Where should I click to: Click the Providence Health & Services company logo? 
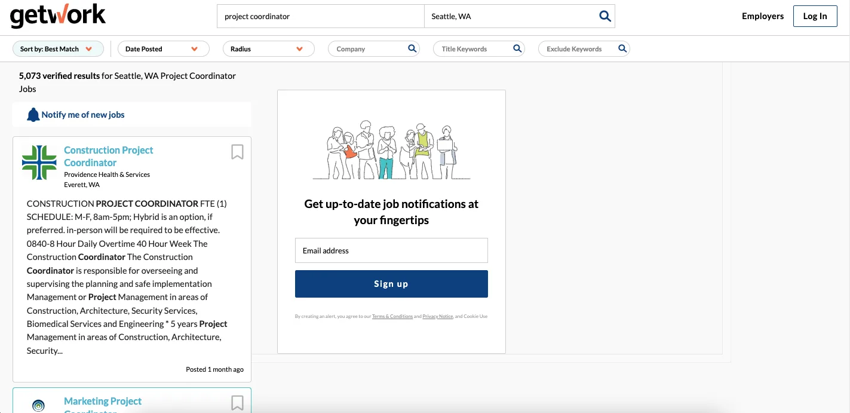[x=39, y=162]
